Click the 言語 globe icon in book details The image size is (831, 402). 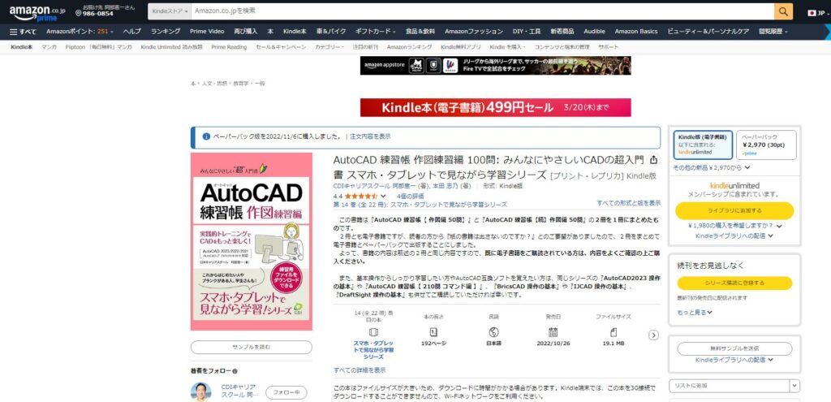coord(494,332)
